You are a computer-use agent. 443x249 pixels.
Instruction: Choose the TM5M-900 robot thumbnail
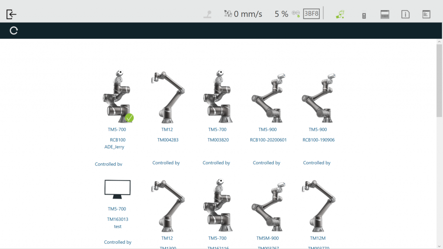pos(267,206)
